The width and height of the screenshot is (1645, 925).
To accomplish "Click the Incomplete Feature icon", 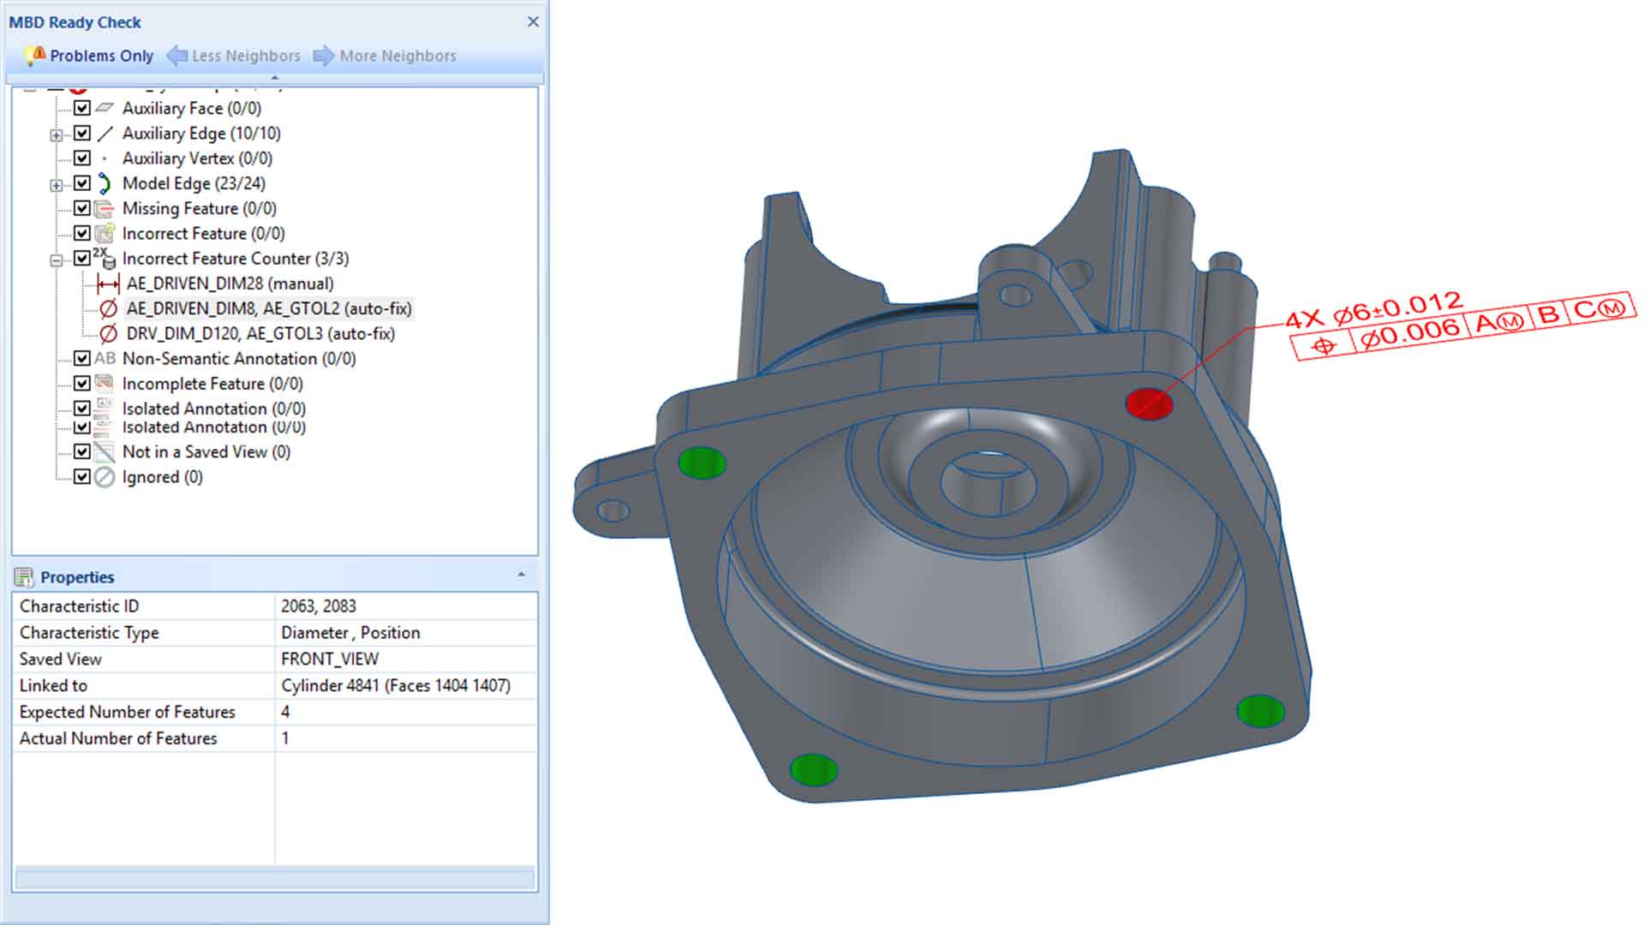I will click(x=105, y=383).
